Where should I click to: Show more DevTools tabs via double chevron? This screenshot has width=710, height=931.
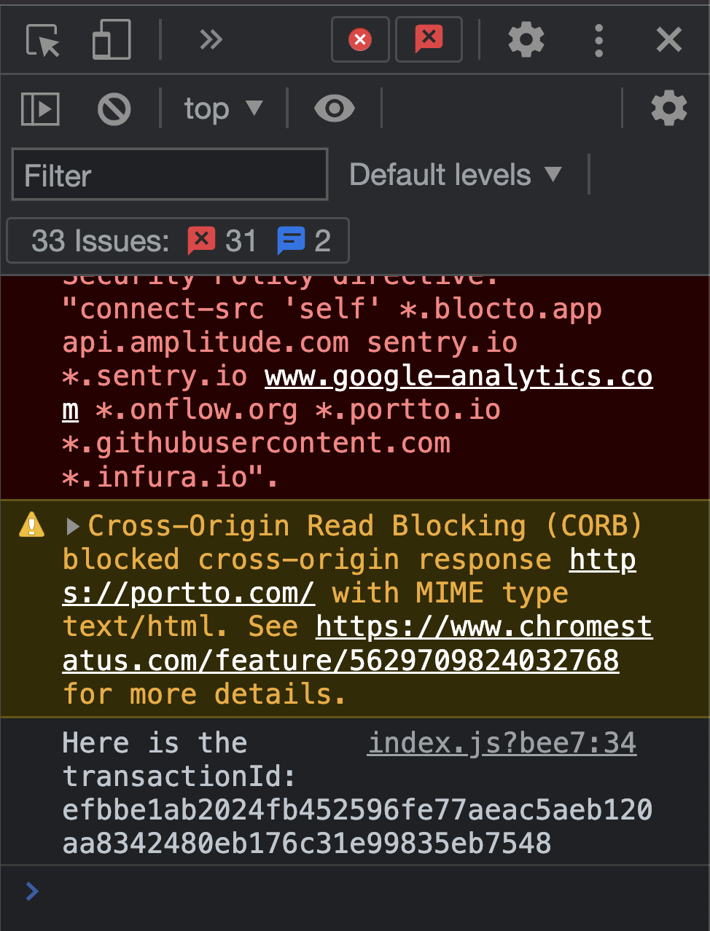(x=211, y=39)
